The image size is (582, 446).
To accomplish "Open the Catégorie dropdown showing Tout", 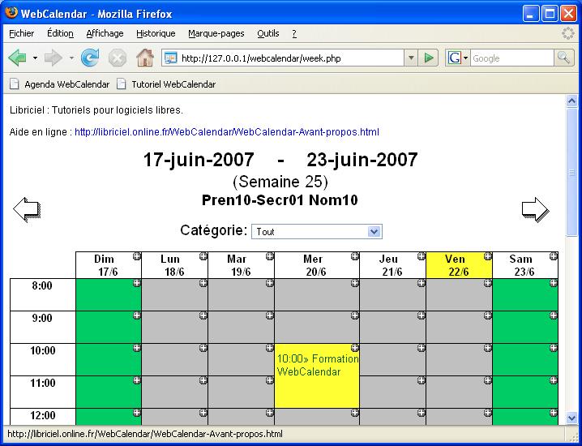I will (317, 232).
